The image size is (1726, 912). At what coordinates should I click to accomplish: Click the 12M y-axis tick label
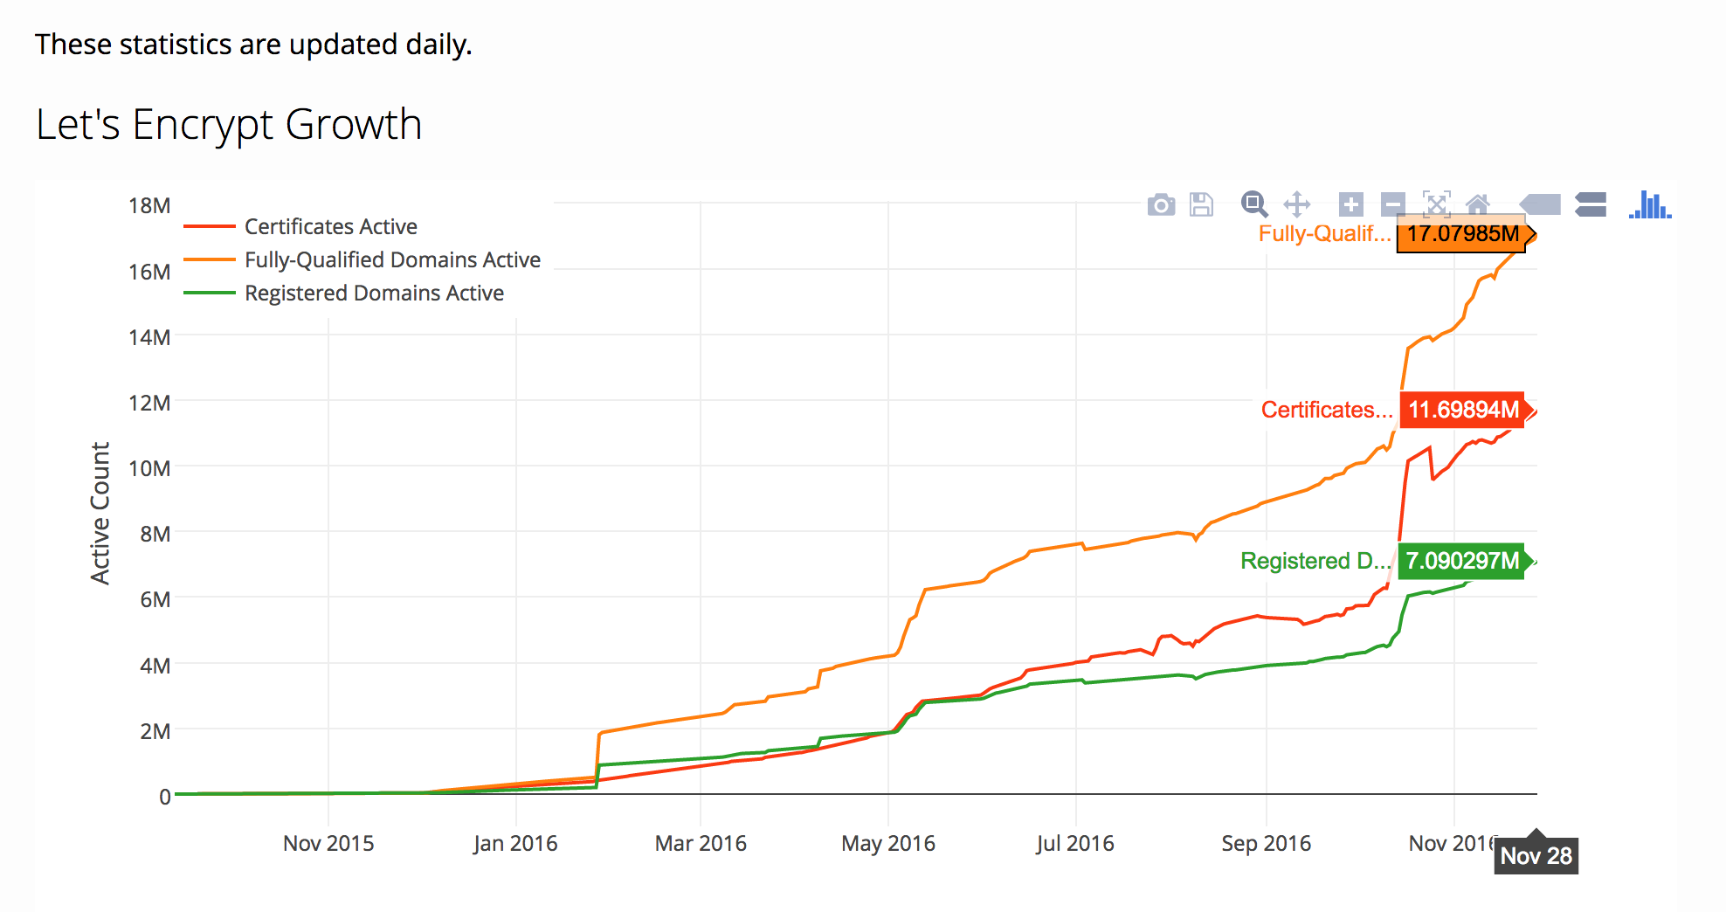149,403
